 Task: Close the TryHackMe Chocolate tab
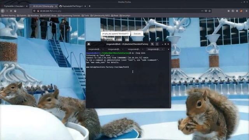tap(27, 6)
